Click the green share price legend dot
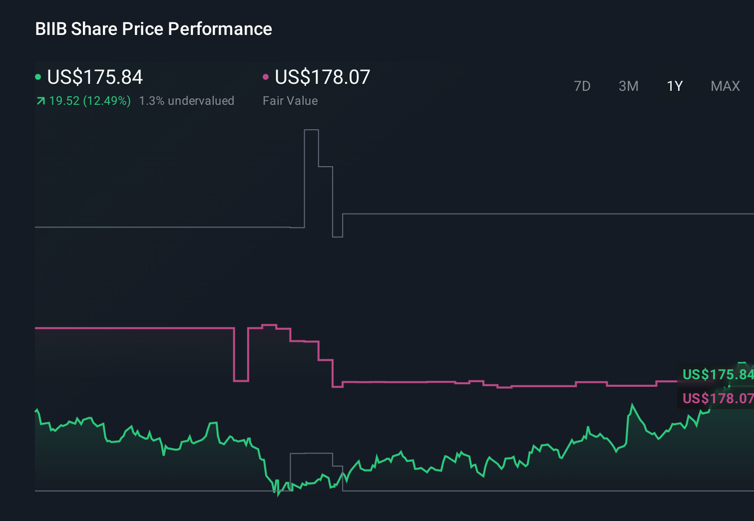This screenshot has width=754, height=521. pos(38,76)
